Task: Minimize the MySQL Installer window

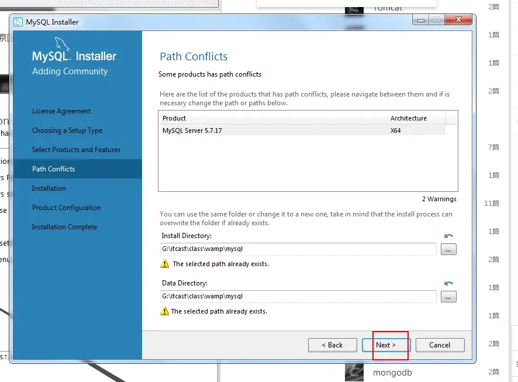Action: (421, 20)
